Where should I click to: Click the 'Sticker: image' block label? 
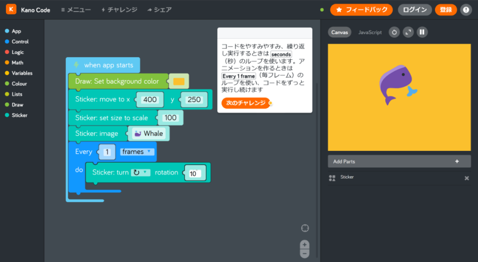(97, 134)
